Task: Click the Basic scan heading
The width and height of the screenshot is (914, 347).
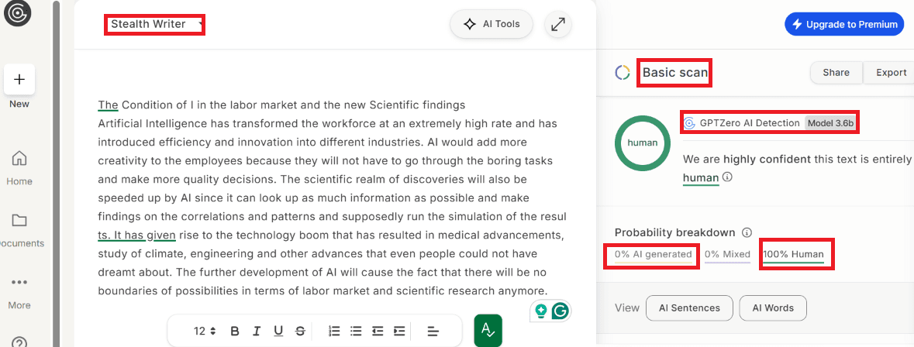Action: [675, 73]
